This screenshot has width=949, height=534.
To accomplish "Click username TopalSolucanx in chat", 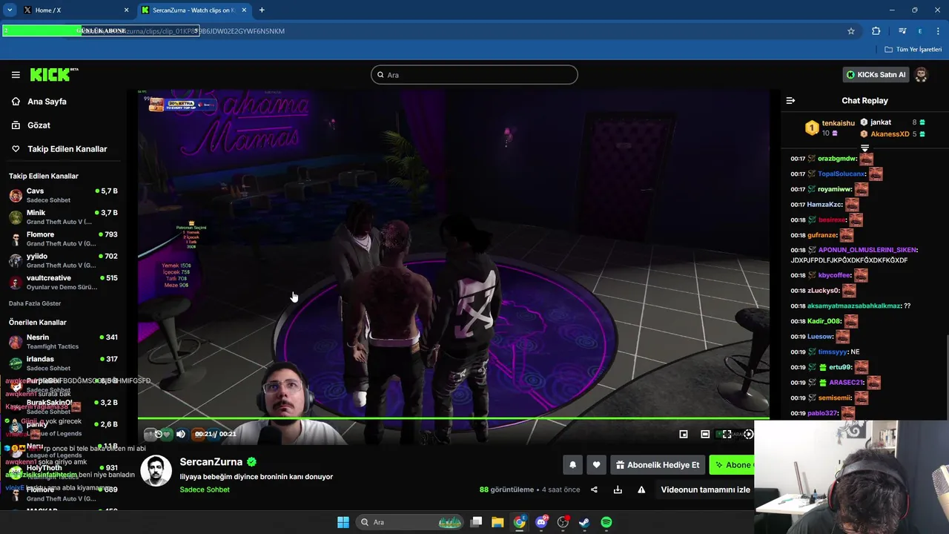I will tap(841, 174).
